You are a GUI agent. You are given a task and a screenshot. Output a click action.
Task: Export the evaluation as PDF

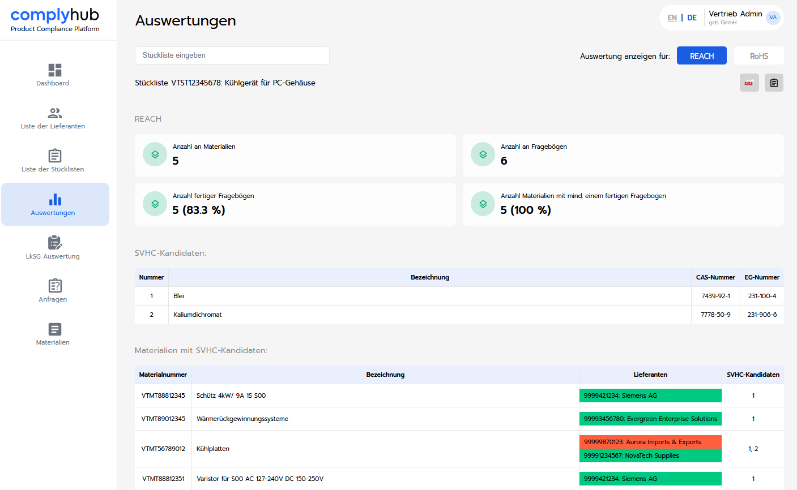click(x=749, y=83)
